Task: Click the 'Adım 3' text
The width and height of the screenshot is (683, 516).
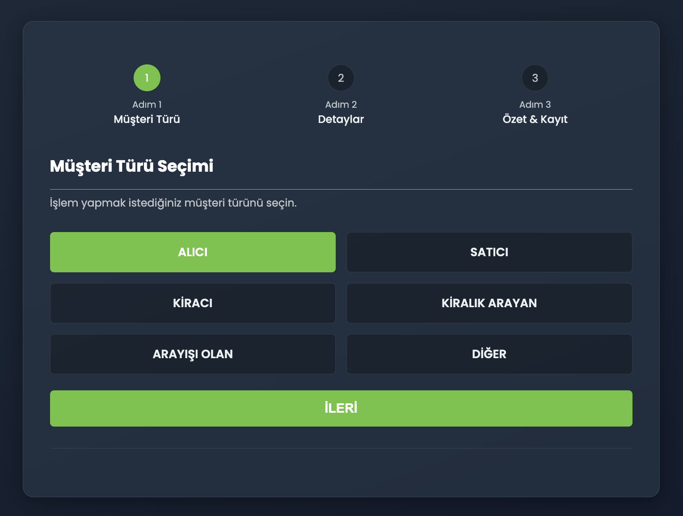Action: pos(535,105)
